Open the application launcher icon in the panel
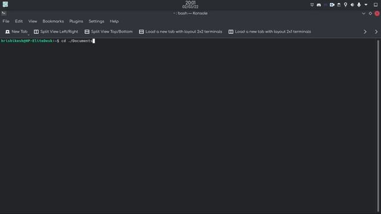Screen dimensions: 381x214 (x=5, y=4)
